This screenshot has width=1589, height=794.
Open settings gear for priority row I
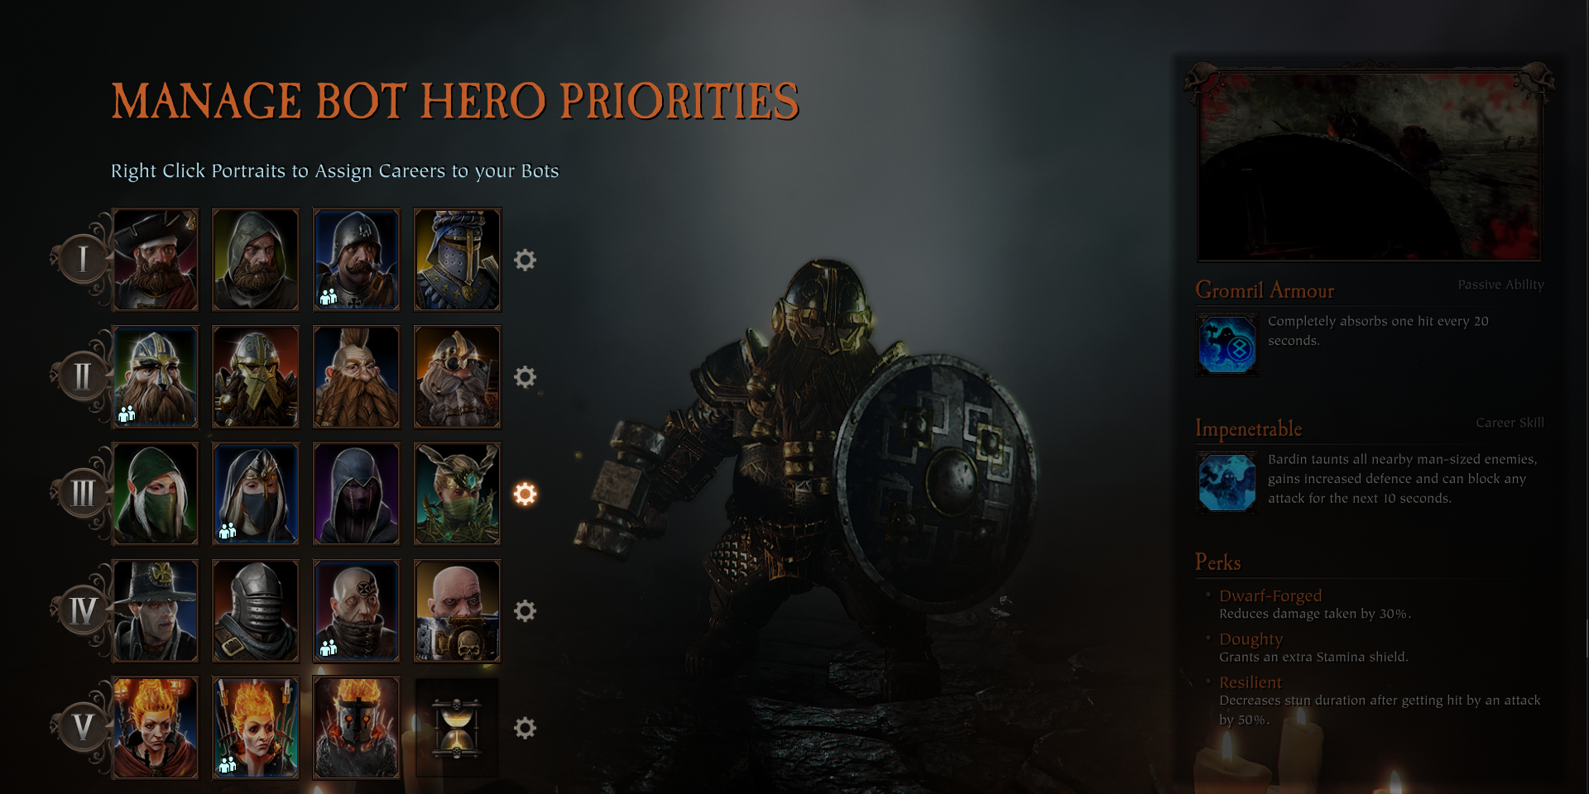pos(525,260)
